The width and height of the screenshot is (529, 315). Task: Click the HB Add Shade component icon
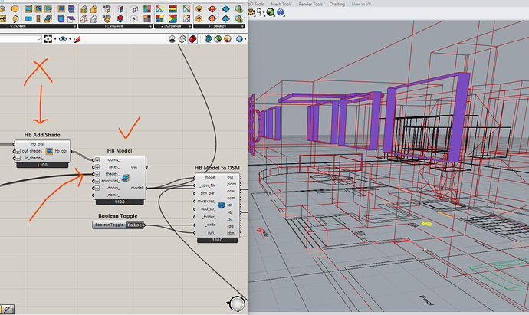pyautogui.click(x=49, y=151)
